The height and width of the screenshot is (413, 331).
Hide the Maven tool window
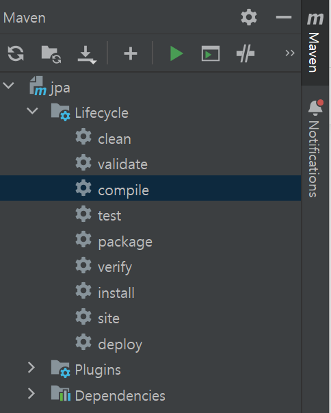tap(284, 17)
